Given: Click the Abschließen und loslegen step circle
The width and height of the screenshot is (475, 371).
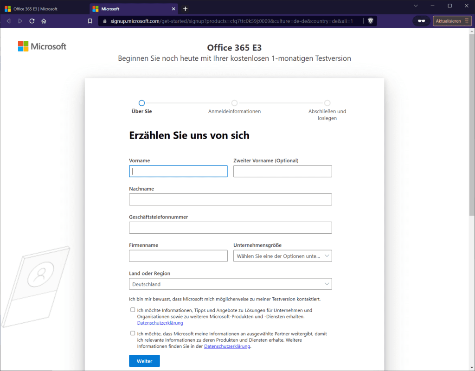Looking at the screenshot, I should tap(327, 103).
